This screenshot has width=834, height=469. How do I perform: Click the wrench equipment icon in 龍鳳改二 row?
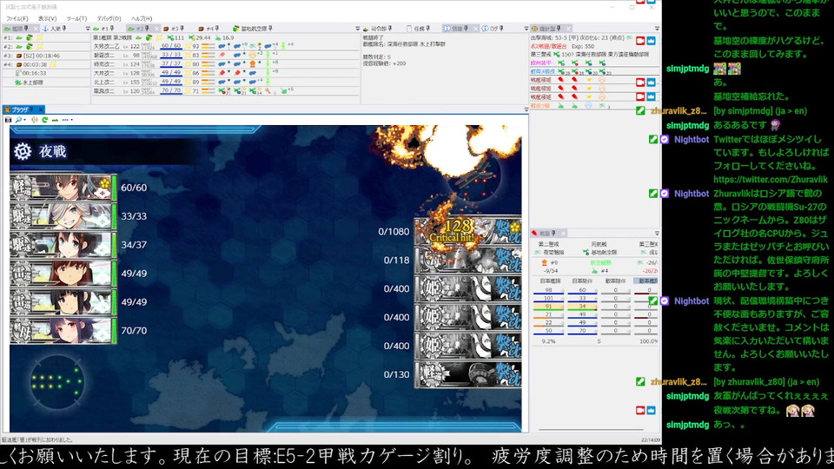(x=268, y=91)
